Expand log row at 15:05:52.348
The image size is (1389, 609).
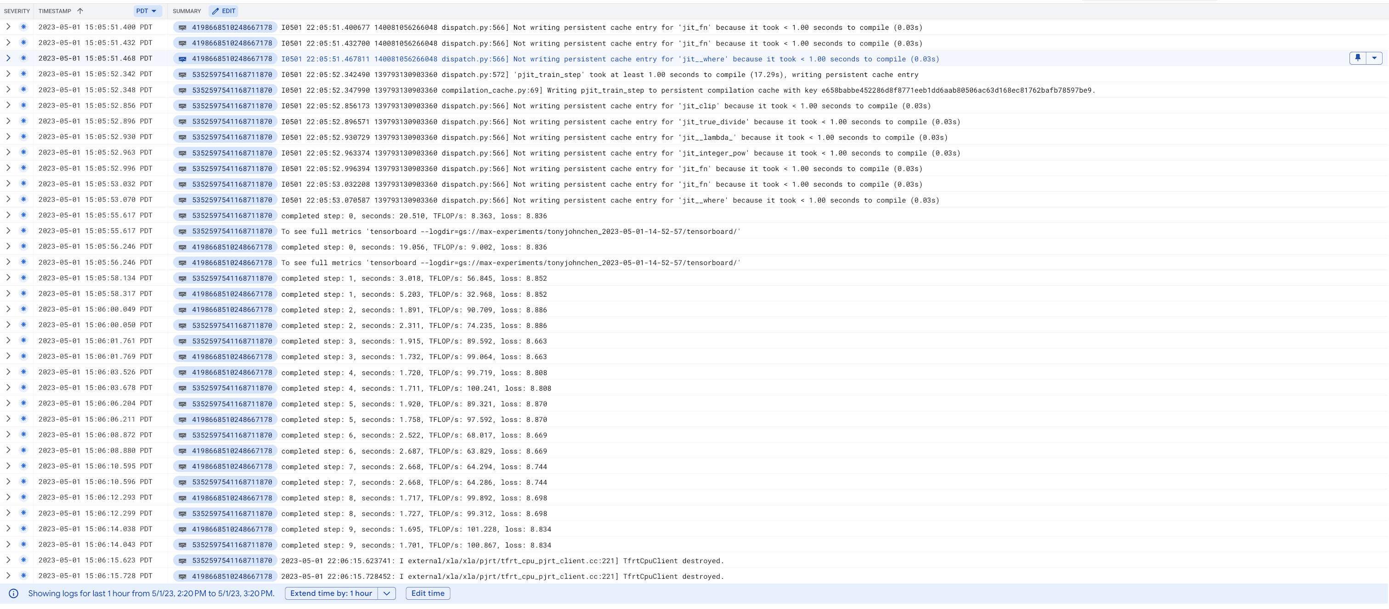click(x=8, y=90)
